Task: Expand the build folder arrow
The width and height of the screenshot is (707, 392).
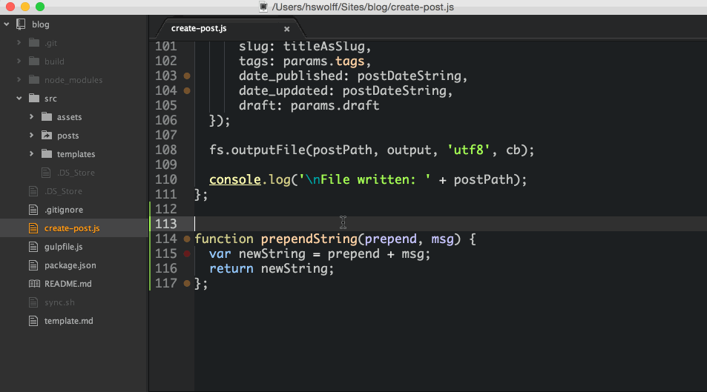Action: click(x=19, y=62)
